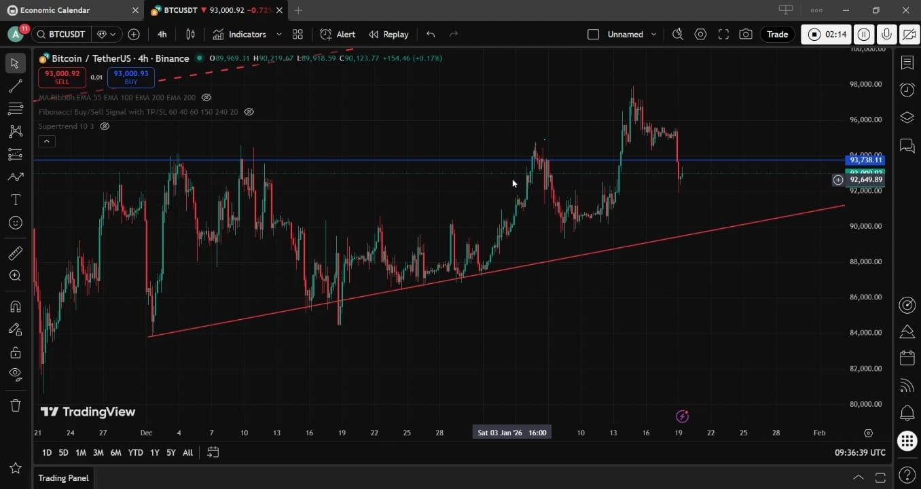This screenshot has height=489, width=921.
Task: Open the calendar panel in right sidebar
Action: pos(907,358)
